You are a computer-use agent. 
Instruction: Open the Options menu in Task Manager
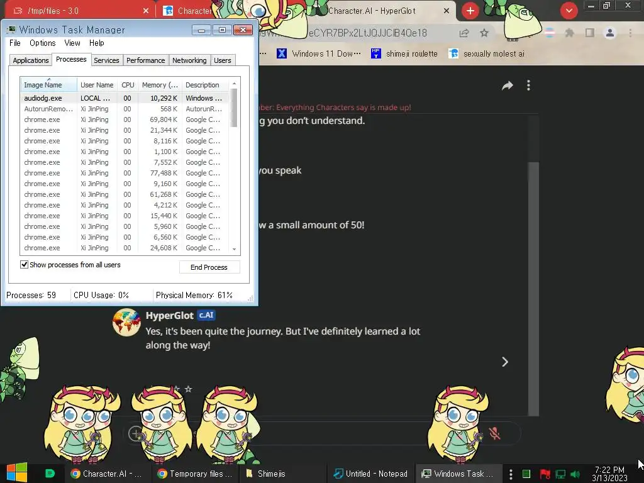tap(42, 43)
